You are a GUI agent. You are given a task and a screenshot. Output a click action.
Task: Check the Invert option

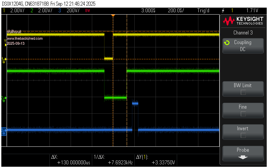[243, 135]
